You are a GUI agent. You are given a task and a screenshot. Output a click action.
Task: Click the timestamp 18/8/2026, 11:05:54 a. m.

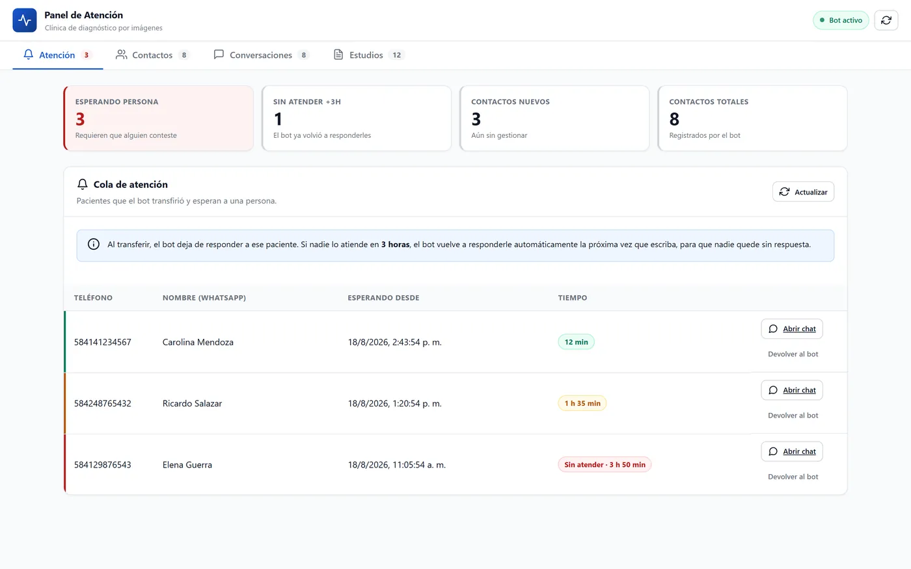397,465
